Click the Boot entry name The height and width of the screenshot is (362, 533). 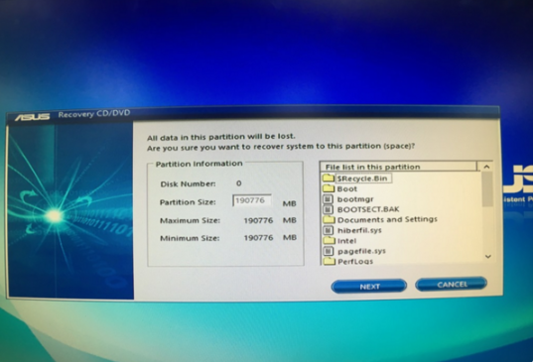coord(347,188)
